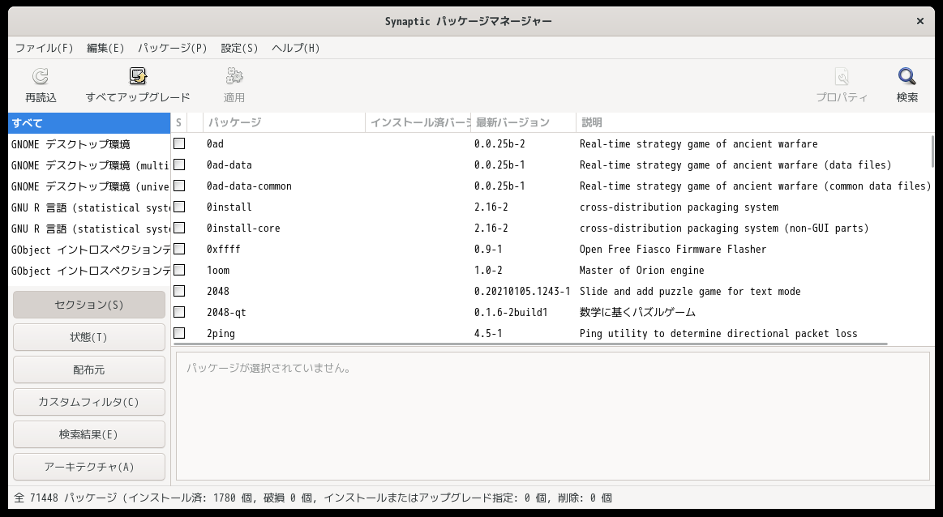The width and height of the screenshot is (943, 517).
Task: Click the 配布元 filter button
Action: pyautogui.click(x=89, y=370)
